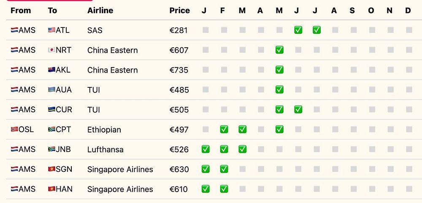
Task: Click the Vietnam flag beside SGN
Action: 51,169
